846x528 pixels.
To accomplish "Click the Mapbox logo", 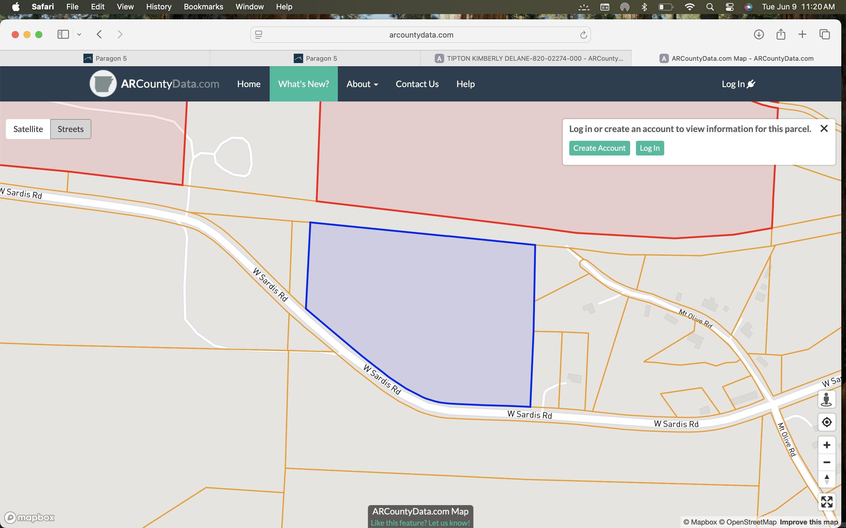I will [x=29, y=517].
